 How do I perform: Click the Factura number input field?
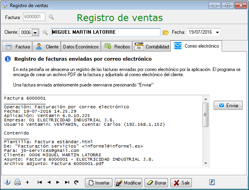click(x=34, y=17)
